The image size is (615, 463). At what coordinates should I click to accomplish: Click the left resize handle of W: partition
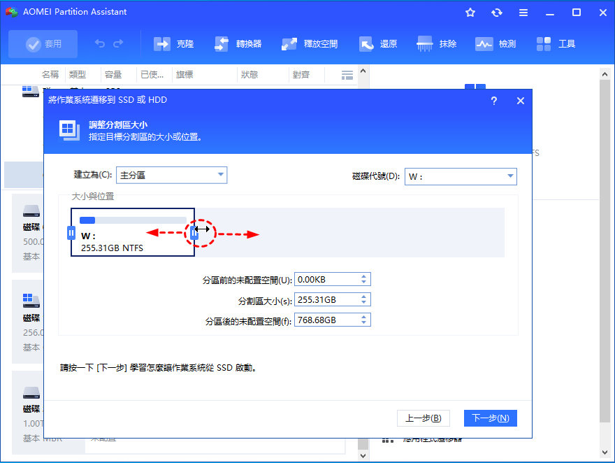(x=71, y=233)
